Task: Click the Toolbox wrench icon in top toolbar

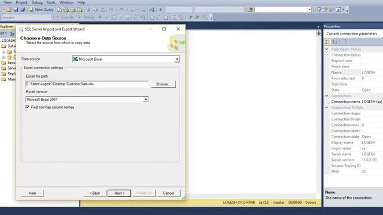Action: 332,10
